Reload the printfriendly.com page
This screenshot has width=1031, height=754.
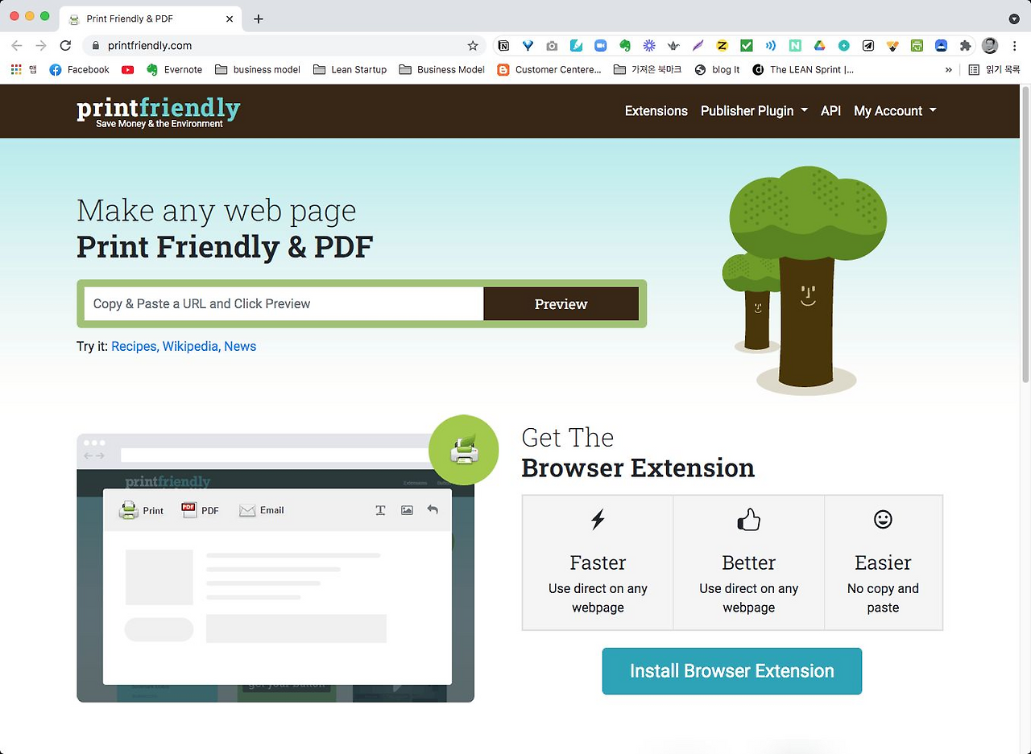coord(65,46)
